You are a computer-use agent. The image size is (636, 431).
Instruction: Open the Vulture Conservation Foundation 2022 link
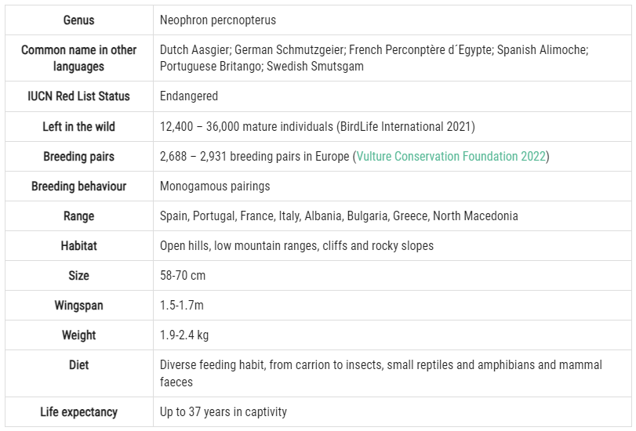tap(451, 157)
